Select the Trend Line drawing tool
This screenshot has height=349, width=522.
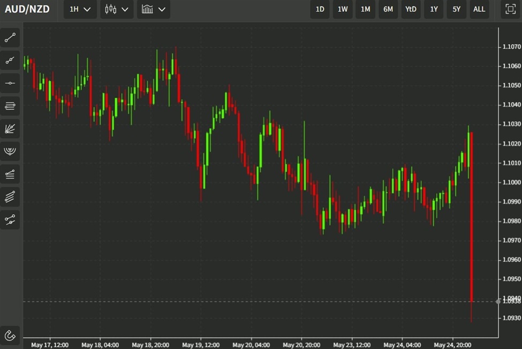point(10,37)
